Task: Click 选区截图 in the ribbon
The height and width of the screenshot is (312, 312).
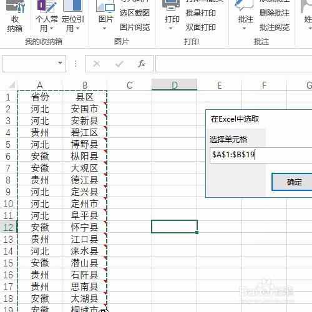Action: [x=135, y=13]
